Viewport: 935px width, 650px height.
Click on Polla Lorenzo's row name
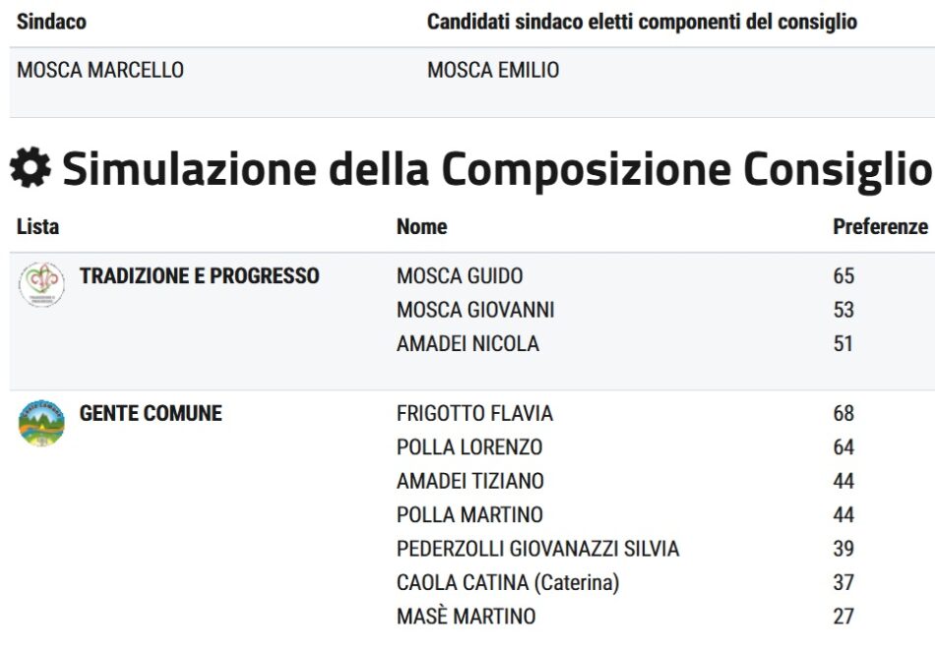point(469,447)
